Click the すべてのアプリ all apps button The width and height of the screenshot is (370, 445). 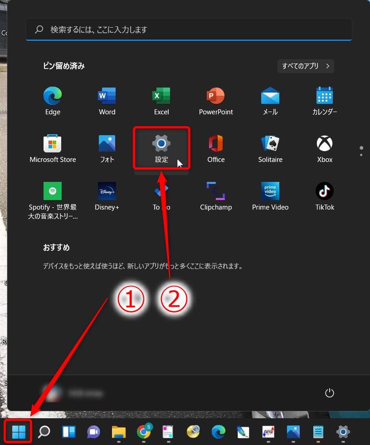[306, 66]
